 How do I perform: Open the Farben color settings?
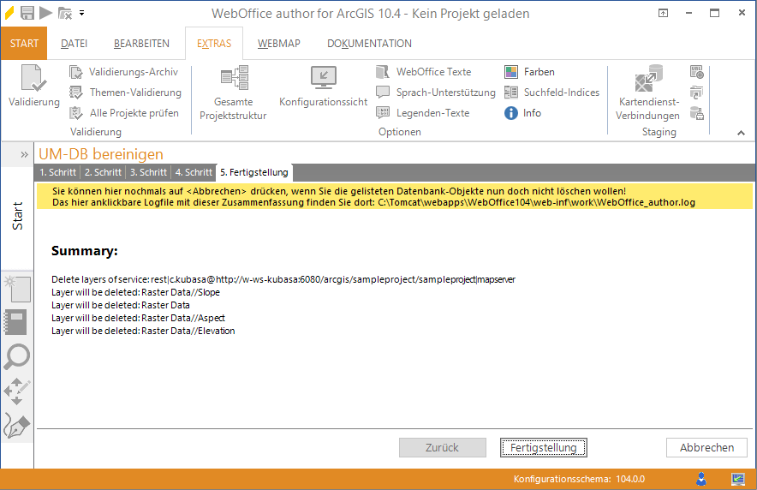(x=529, y=72)
